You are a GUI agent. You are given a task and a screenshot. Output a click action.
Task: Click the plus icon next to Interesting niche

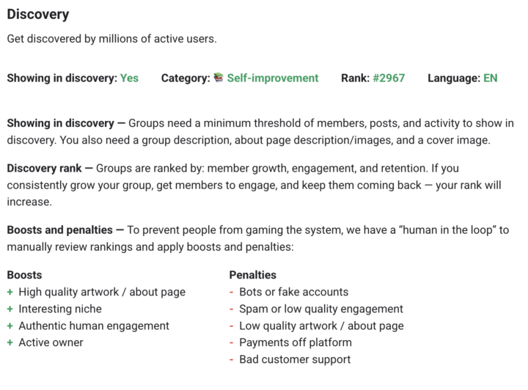tap(10, 309)
